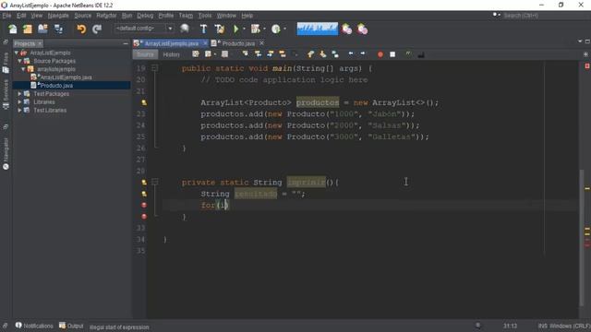
Task: Undo the last edit via toolbar
Action: click(81, 29)
